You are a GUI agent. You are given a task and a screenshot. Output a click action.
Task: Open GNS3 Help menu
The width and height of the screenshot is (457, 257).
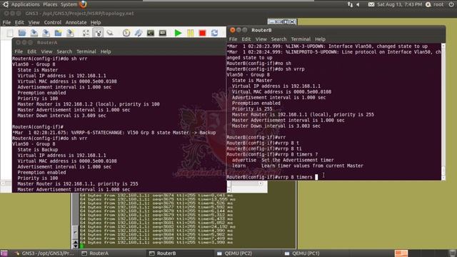pyautogui.click(x=96, y=22)
